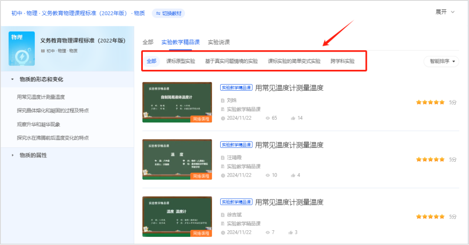Click author name 刘姝
The image size is (469, 245).
(x=232, y=101)
